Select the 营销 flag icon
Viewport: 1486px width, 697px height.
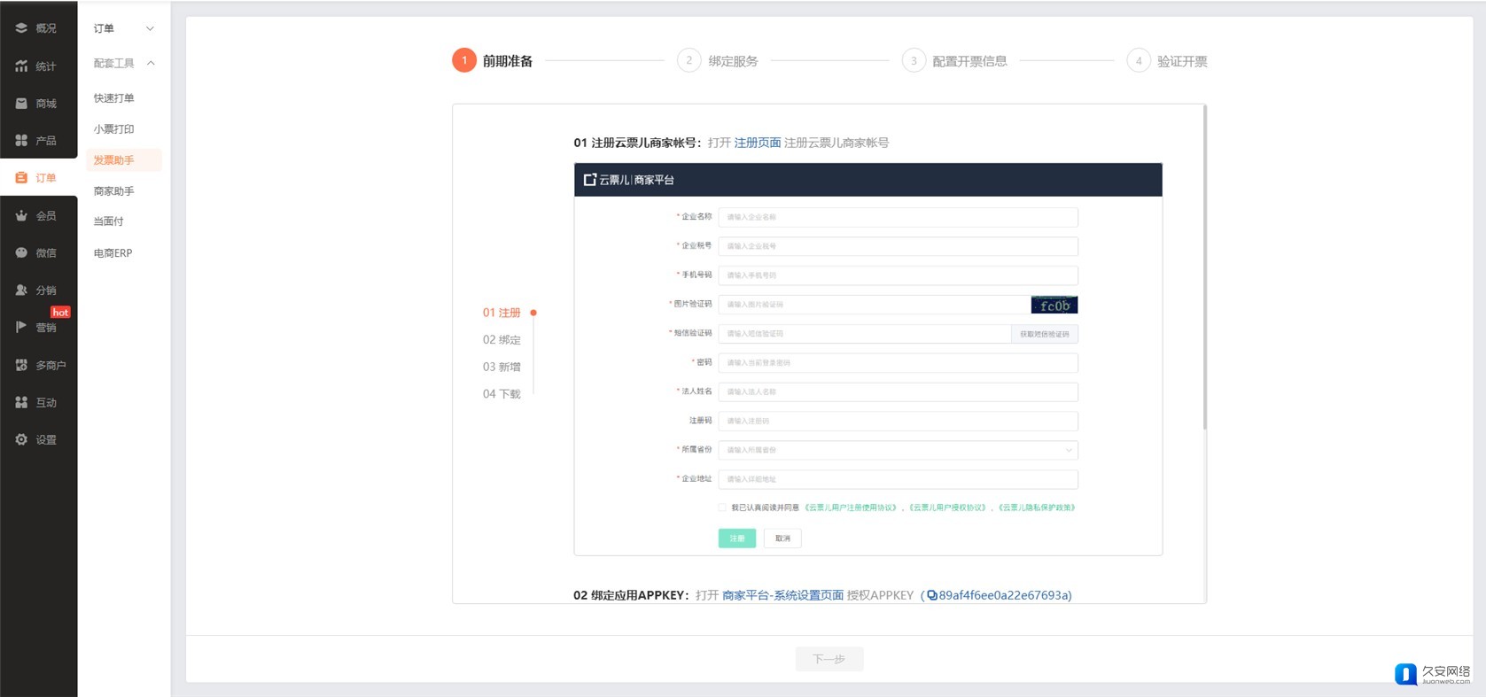point(21,328)
